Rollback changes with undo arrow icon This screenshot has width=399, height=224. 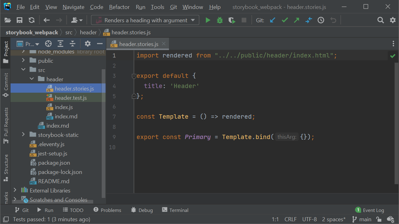click(x=333, y=20)
